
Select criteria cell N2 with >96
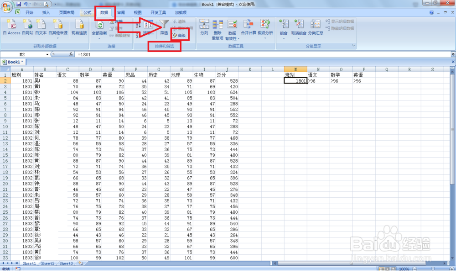click(x=318, y=81)
